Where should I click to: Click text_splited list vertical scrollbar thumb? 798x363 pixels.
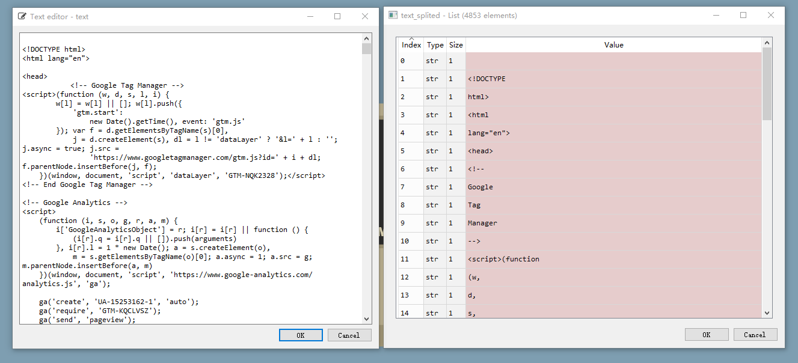tap(767, 84)
